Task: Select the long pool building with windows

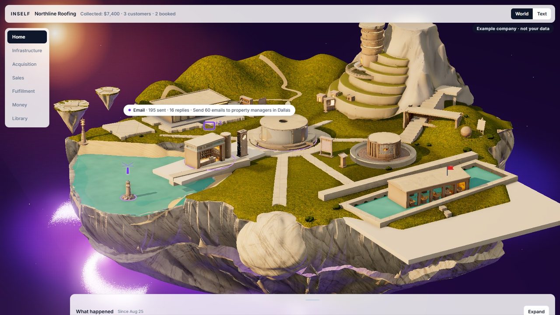Action: tap(429, 188)
